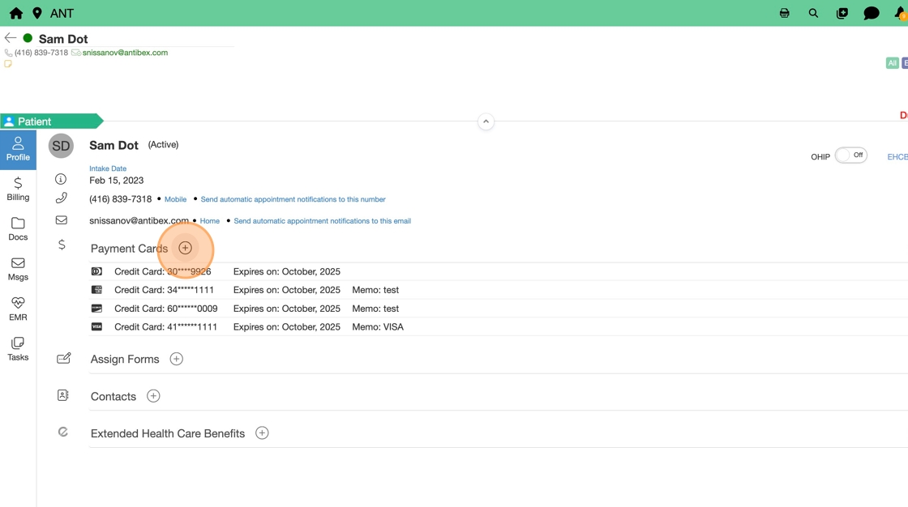
Task: Open the print icon in header
Action: pos(784,13)
